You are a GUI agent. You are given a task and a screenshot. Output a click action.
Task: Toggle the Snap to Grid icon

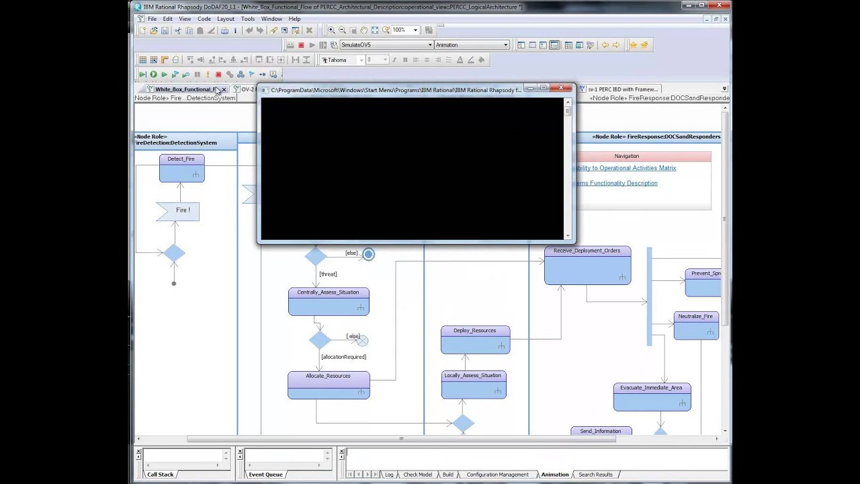pyautogui.click(x=153, y=60)
